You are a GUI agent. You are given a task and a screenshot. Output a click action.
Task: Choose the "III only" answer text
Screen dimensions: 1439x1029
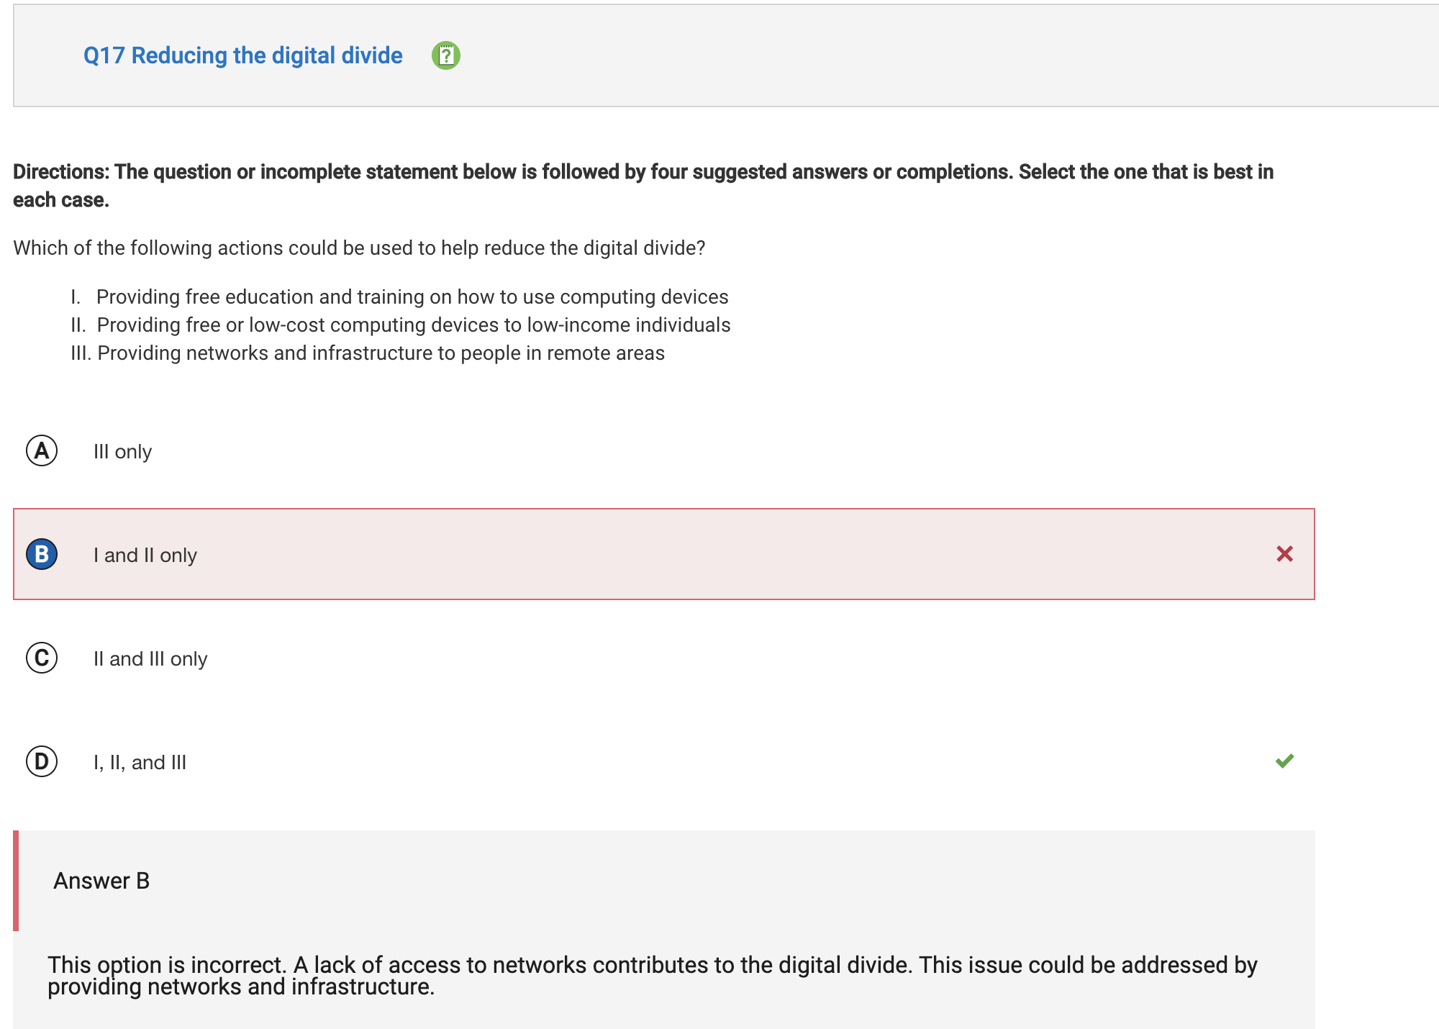[x=122, y=452]
